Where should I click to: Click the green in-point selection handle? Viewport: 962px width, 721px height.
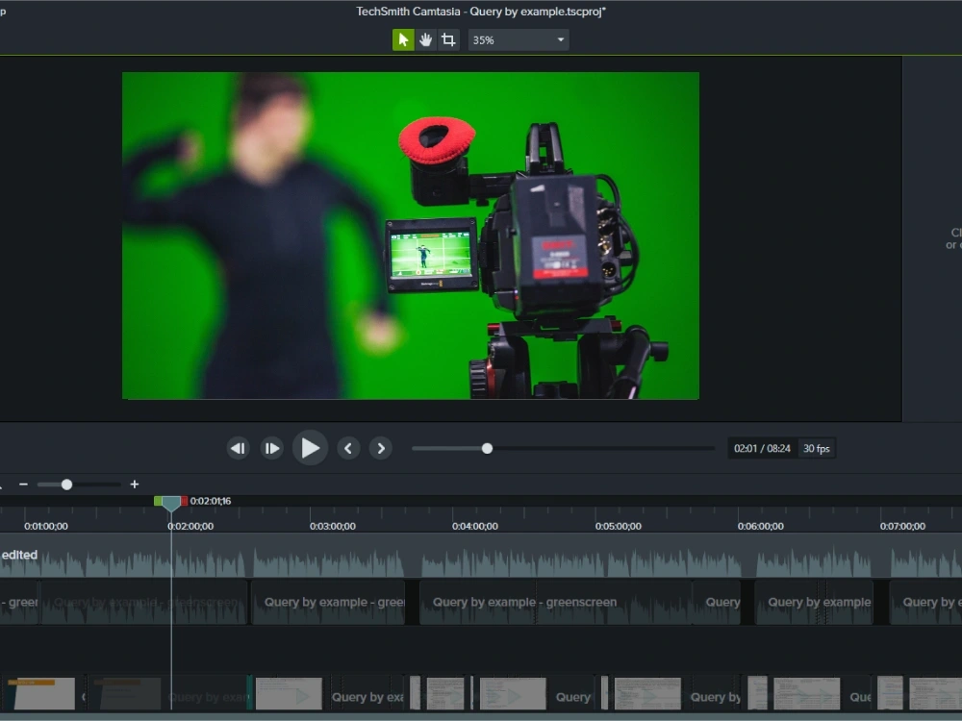click(158, 501)
